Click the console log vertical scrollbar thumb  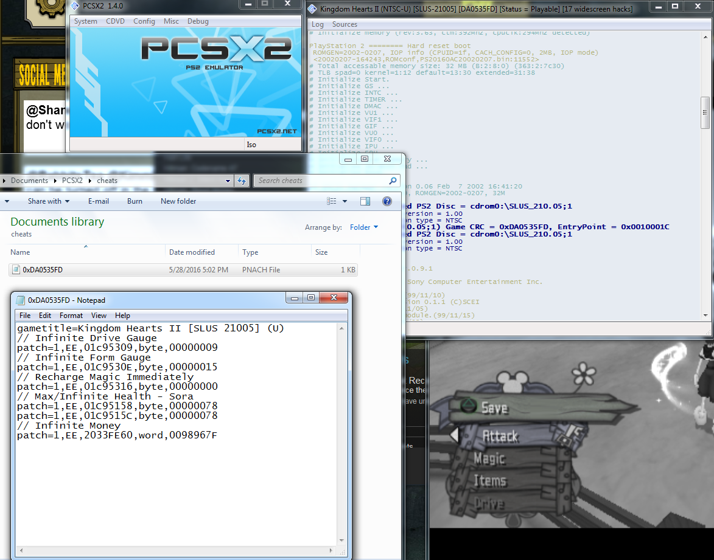[705, 112]
